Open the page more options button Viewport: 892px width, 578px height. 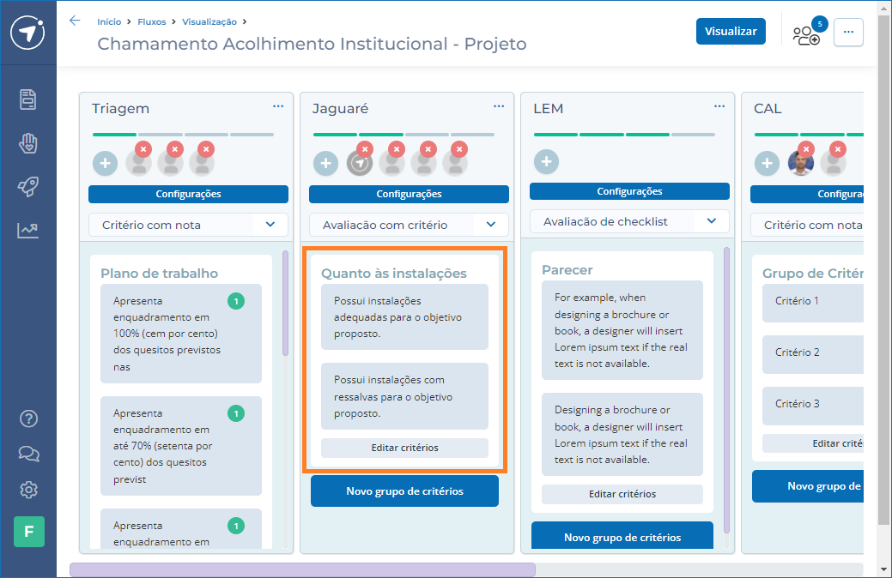coord(848,32)
